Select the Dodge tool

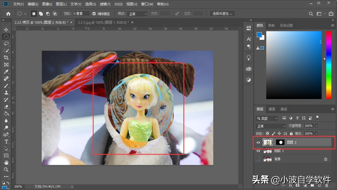pos(6,128)
